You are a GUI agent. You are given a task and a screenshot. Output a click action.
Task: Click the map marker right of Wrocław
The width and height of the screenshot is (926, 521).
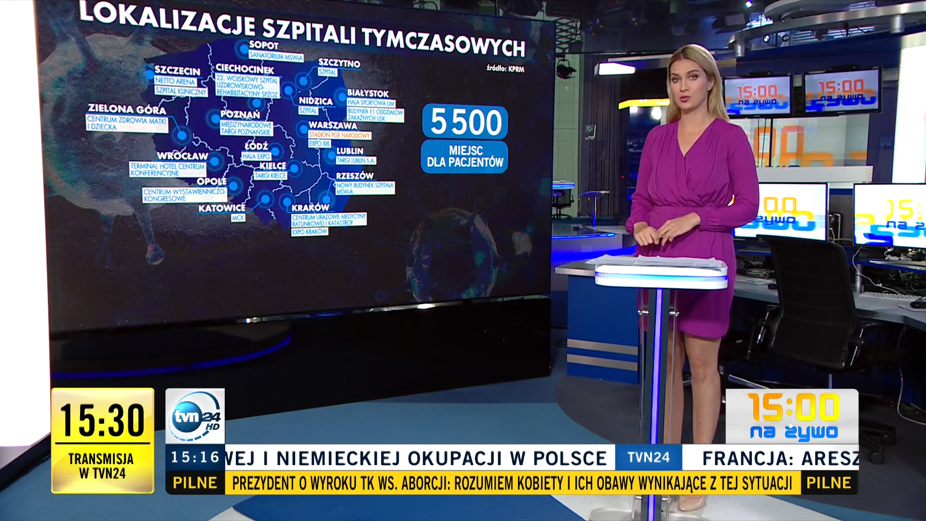tap(215, 161)
